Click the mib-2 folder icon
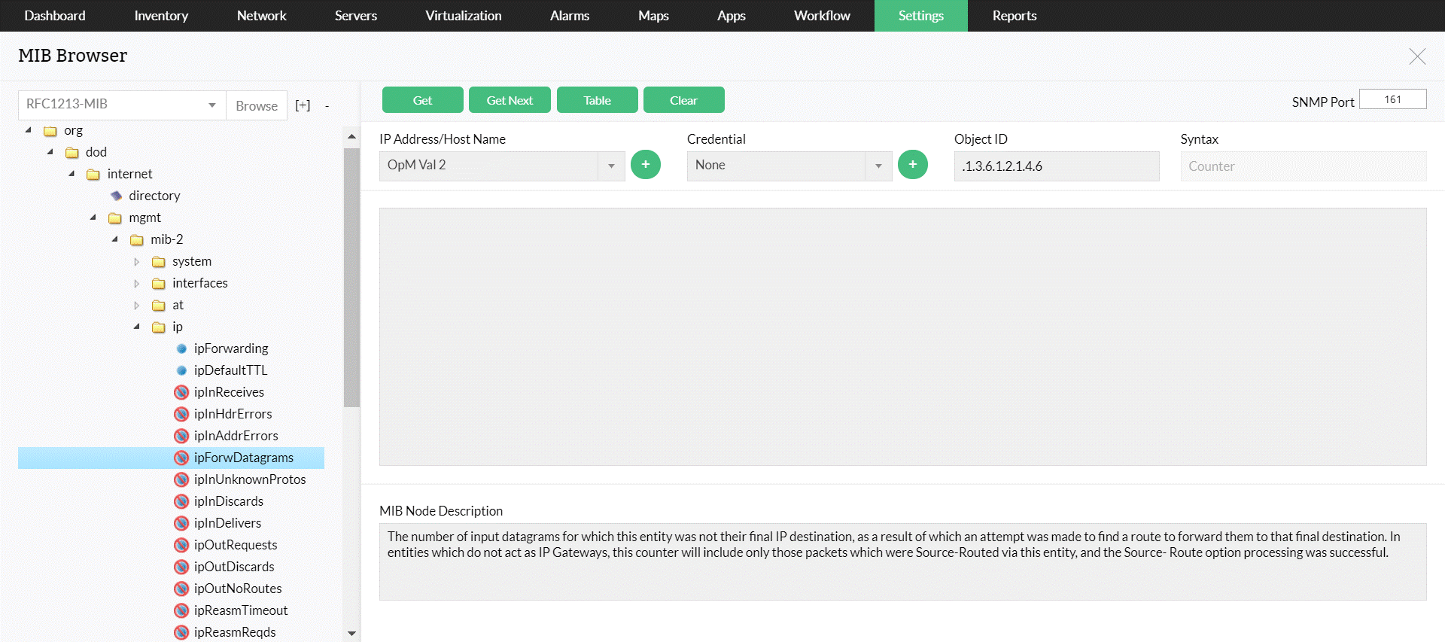1445x642 pixels. point(137,240)
